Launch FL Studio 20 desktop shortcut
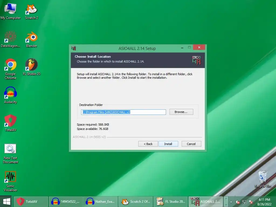The height and width of the screenshot is (207, 276). click(x=32, y=67)
